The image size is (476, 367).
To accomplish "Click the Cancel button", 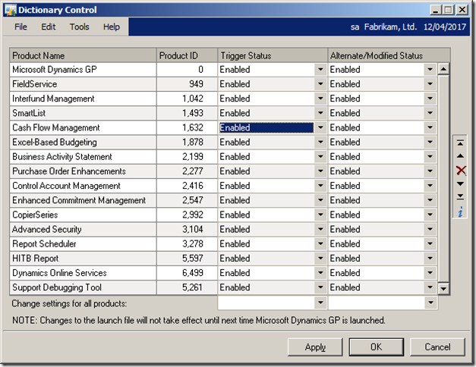I will [x=437, y=347].
